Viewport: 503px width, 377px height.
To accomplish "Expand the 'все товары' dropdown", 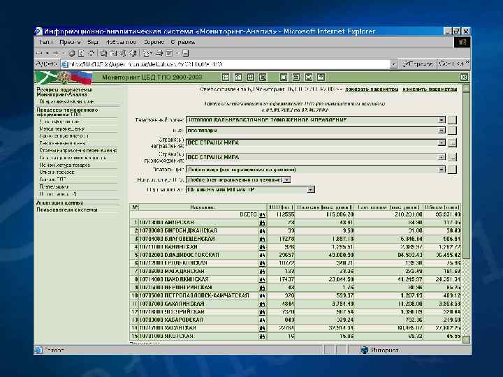I will click(x=442, y=130).
